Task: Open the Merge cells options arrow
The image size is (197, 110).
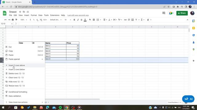Action: click(x=100, y=20)
